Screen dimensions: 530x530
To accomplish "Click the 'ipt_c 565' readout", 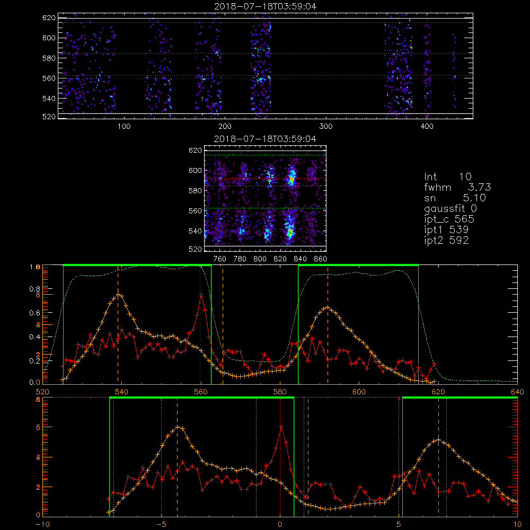I will 449,219.
